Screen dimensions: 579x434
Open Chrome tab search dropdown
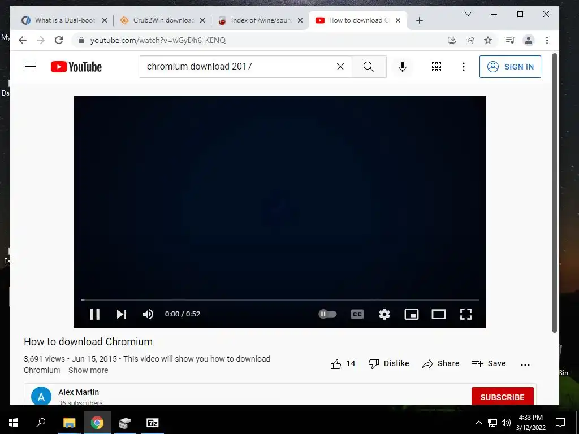pos(468,14)
